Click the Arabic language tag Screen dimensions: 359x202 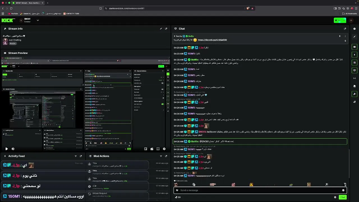(13, 43)
